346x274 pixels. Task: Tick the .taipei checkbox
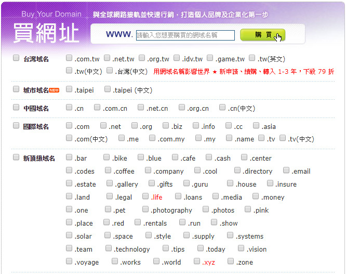tap(69, 89)
